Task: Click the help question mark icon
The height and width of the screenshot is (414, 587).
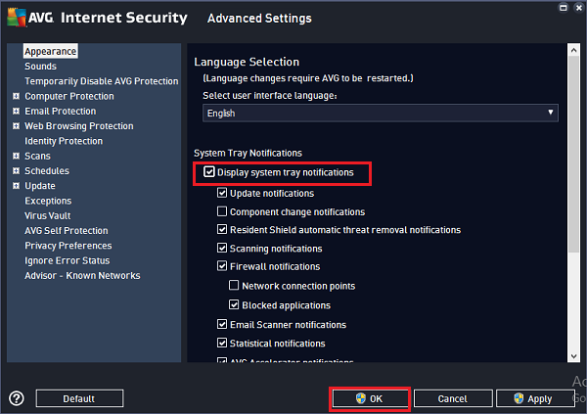Action: click(17, 398)
